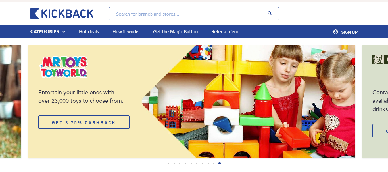The image size is (388, 172).
Task: Click the magnifying glass search icon
Action: coord(270,13)
